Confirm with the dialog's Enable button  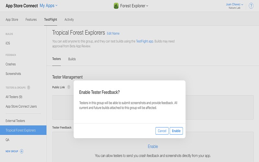pos(176,131)
